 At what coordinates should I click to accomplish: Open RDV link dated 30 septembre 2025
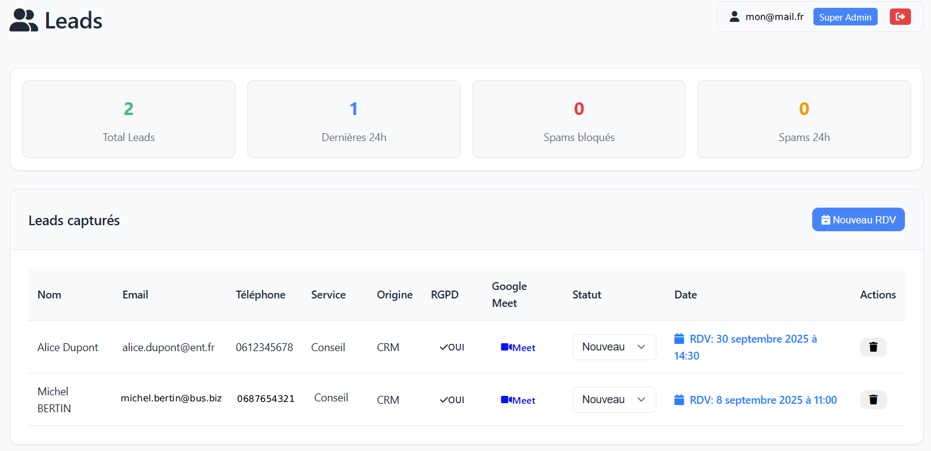[753, 339]
